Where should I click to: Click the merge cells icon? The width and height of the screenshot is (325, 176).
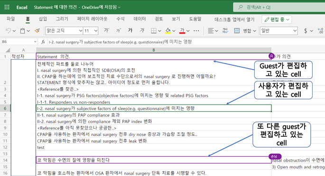[237, 31]
